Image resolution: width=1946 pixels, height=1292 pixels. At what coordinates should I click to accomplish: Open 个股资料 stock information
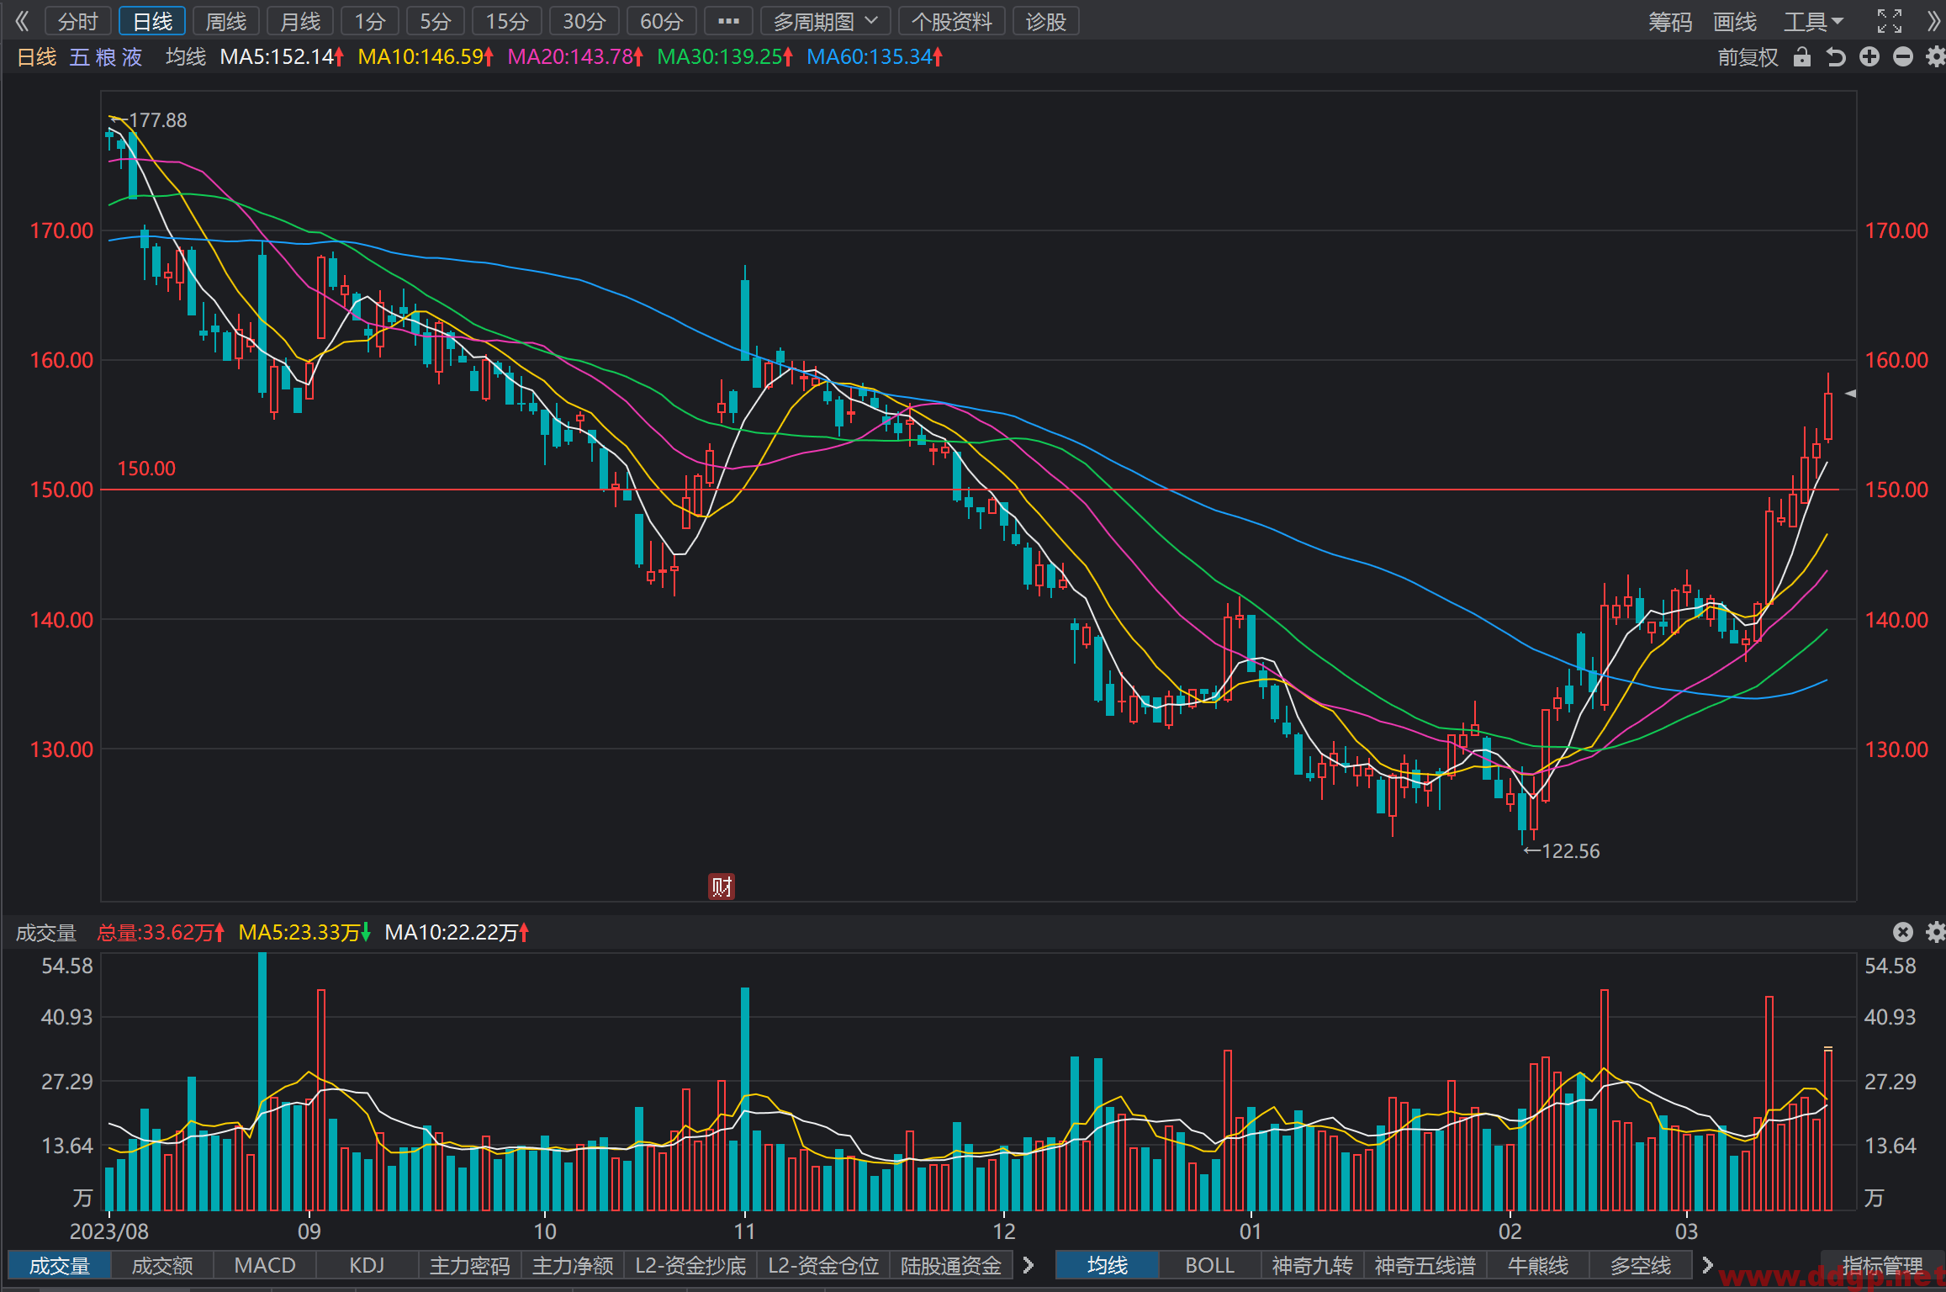point(952,21)
